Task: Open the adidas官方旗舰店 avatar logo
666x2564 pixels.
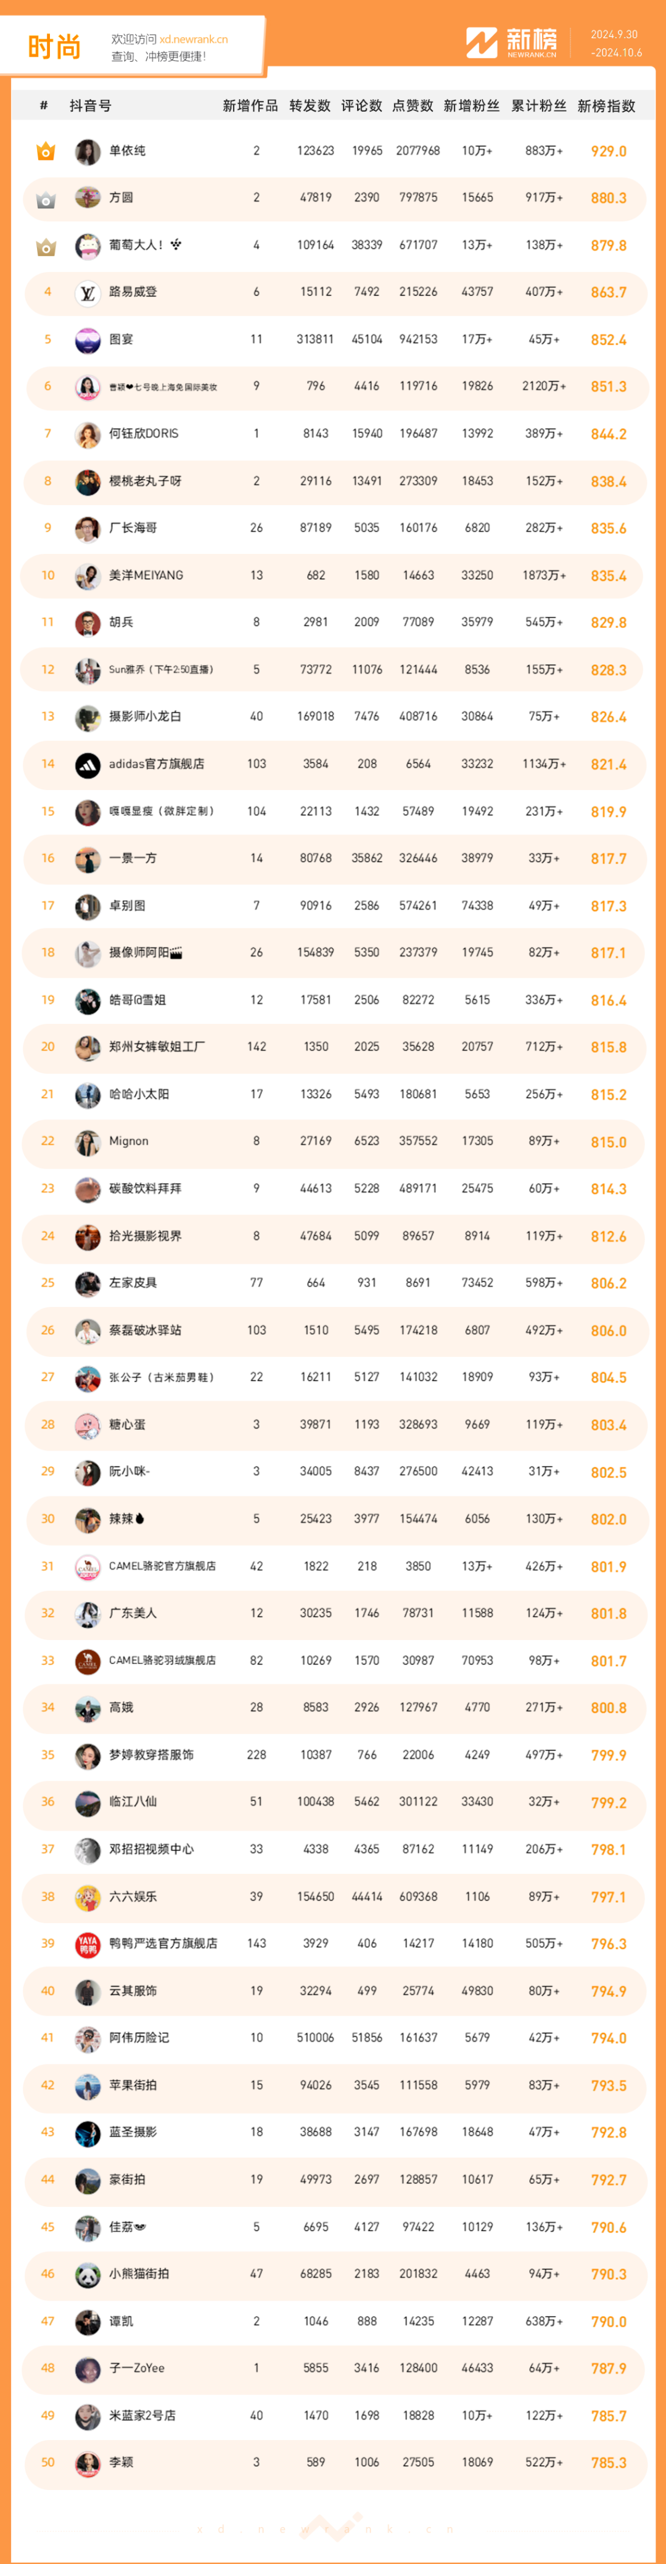Action: click(88, 764)
